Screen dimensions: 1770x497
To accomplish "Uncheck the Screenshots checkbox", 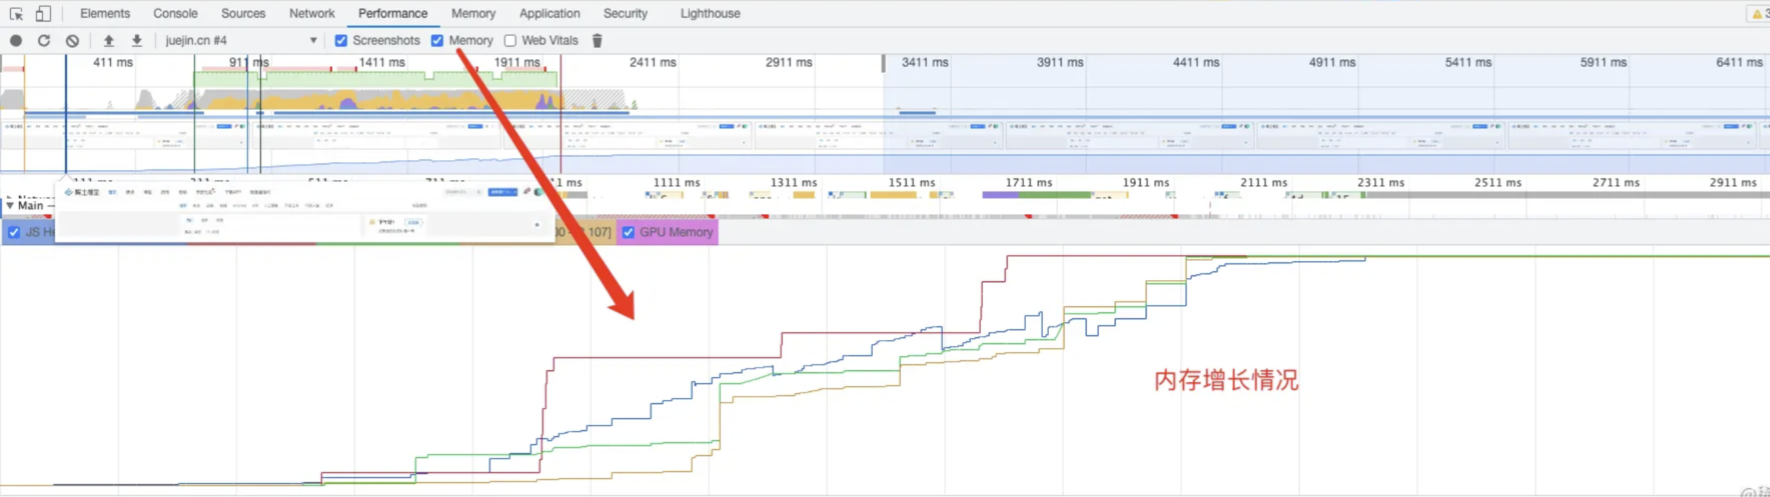I will [341, 40].
